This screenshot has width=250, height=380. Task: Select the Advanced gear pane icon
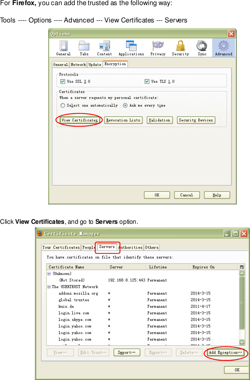click(x=224, y=48)
